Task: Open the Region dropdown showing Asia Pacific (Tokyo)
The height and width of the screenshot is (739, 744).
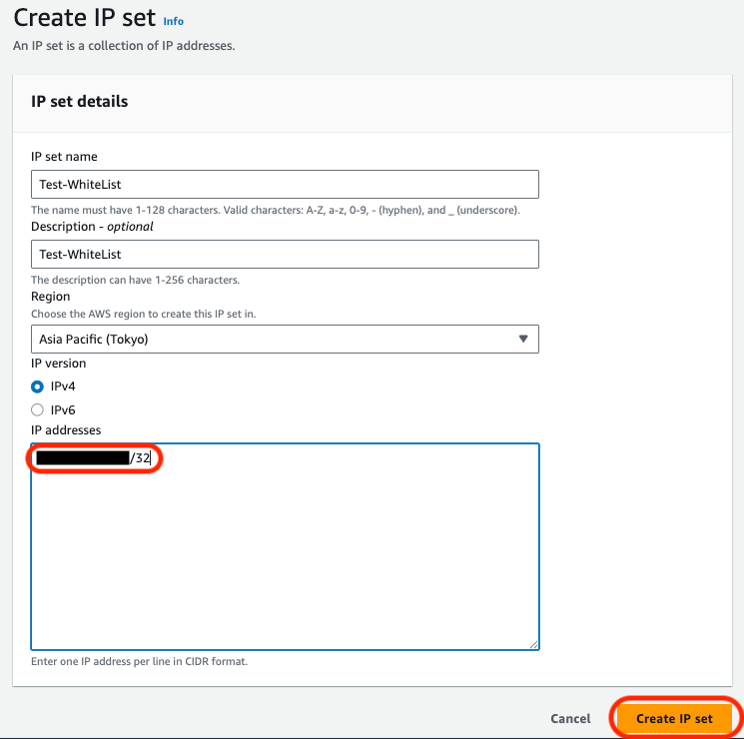Action: point(285,339)
